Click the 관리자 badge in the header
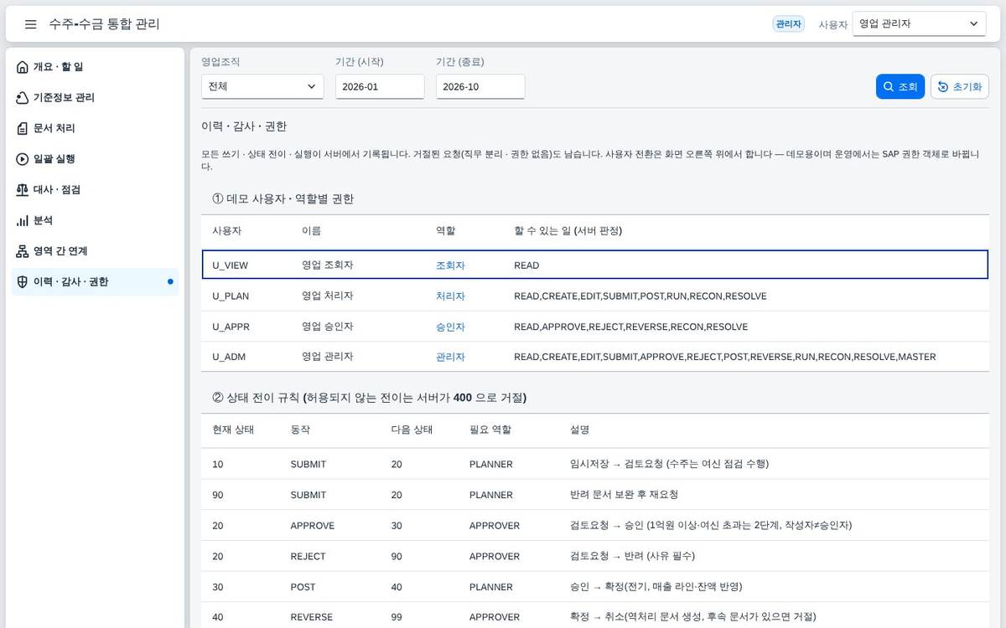Viewport: 1006px width, 628px height. coord(788,24)
